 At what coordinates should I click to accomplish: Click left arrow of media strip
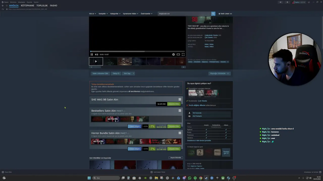tap(91, 67)
